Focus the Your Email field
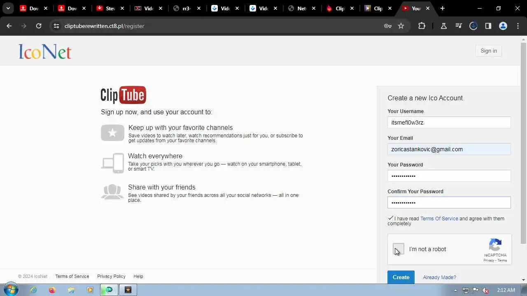Screen dimensions: 527x296 [449, 149]
